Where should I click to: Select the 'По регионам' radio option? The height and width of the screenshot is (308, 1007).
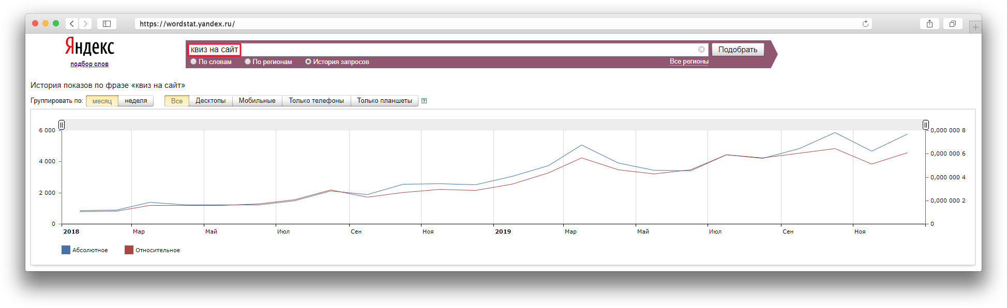coord(248,62)
